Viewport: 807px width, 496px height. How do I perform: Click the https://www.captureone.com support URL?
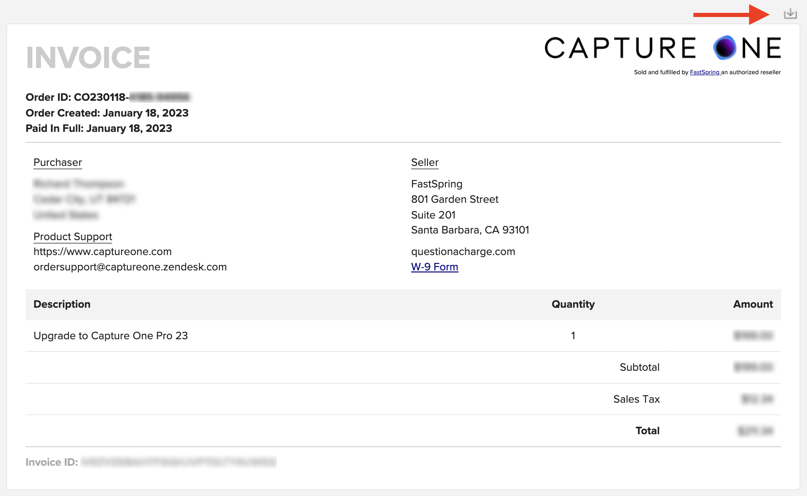pos(102,251)
